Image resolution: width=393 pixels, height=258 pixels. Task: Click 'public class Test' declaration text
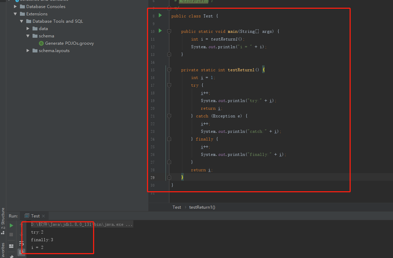click(192, 16)
